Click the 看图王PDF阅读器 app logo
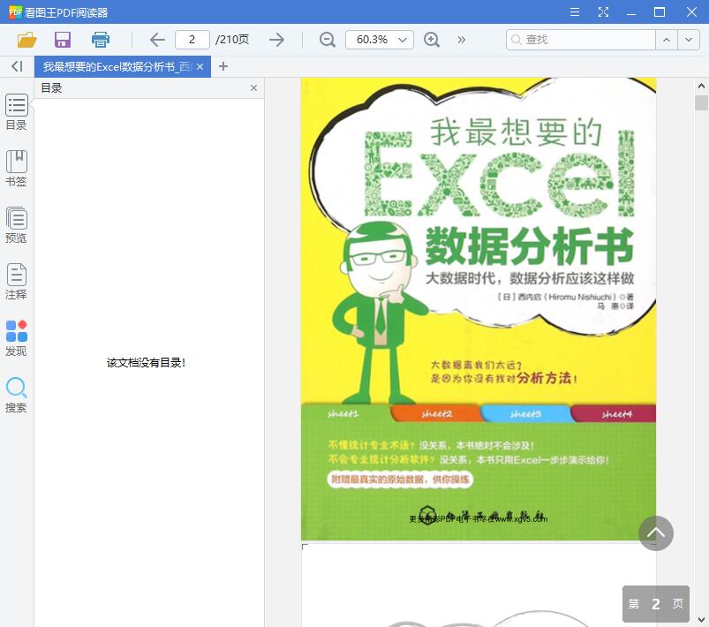 tap(15, 12)
